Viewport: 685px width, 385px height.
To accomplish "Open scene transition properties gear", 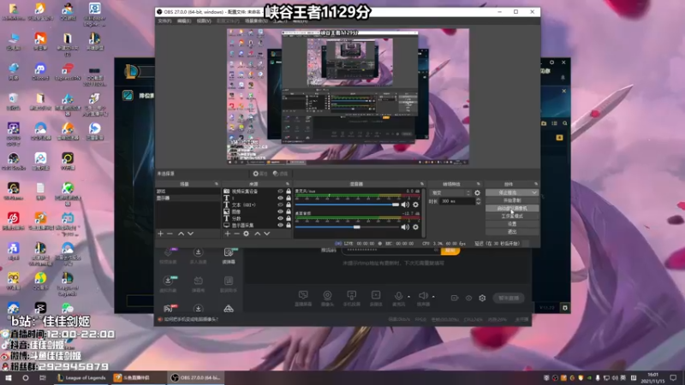I will (477, 192).
